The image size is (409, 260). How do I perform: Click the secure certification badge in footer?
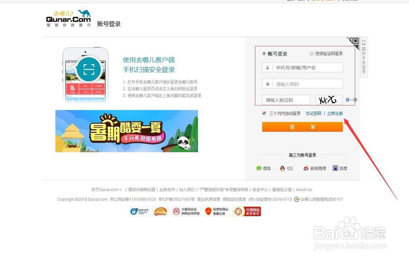point(139,211)
